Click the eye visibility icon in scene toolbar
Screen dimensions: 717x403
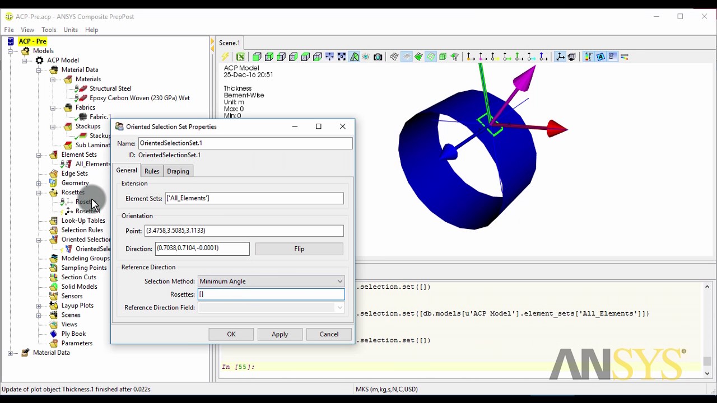click(x=366, y=57)
